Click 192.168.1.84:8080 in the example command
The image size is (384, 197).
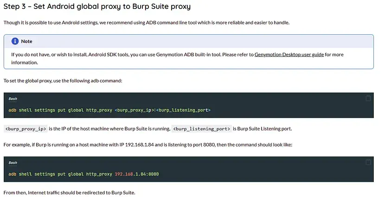(137, 174)
